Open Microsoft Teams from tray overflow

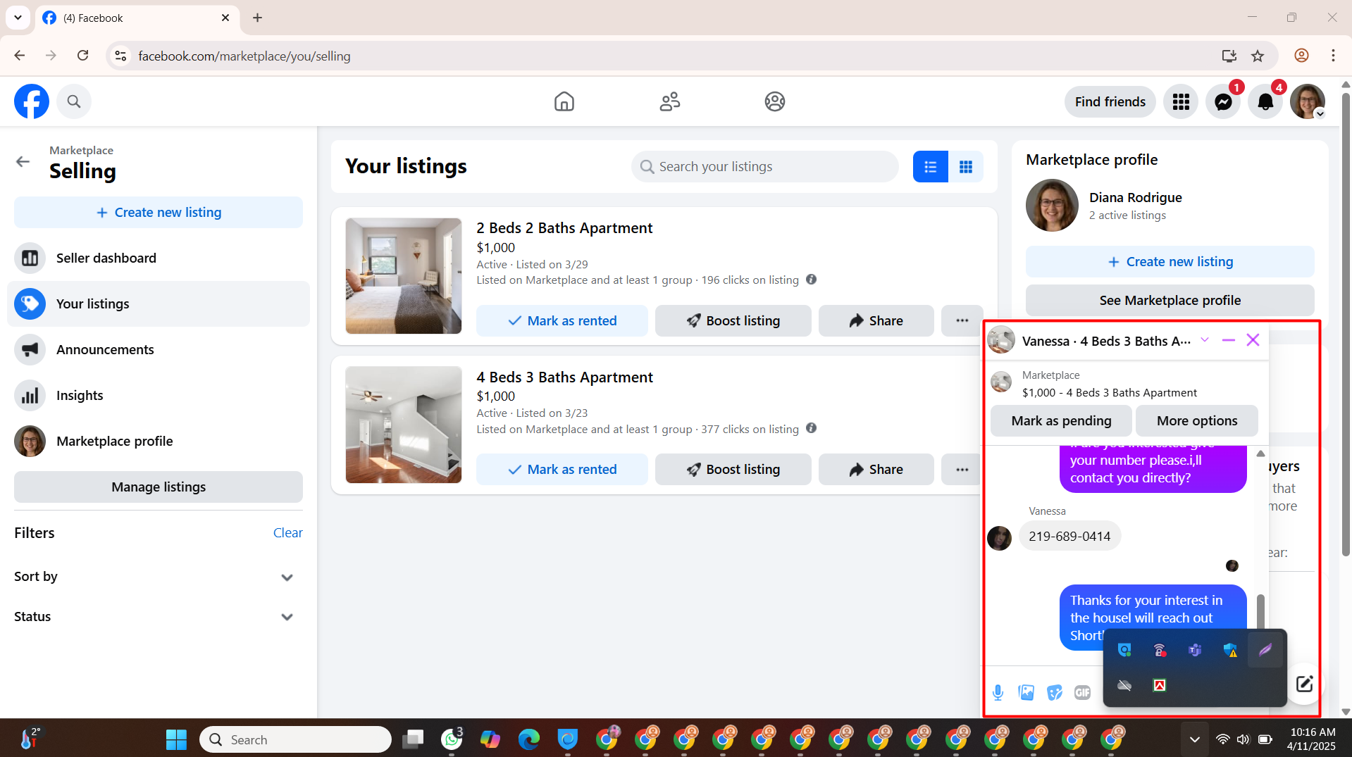(x=1194, y=650)
